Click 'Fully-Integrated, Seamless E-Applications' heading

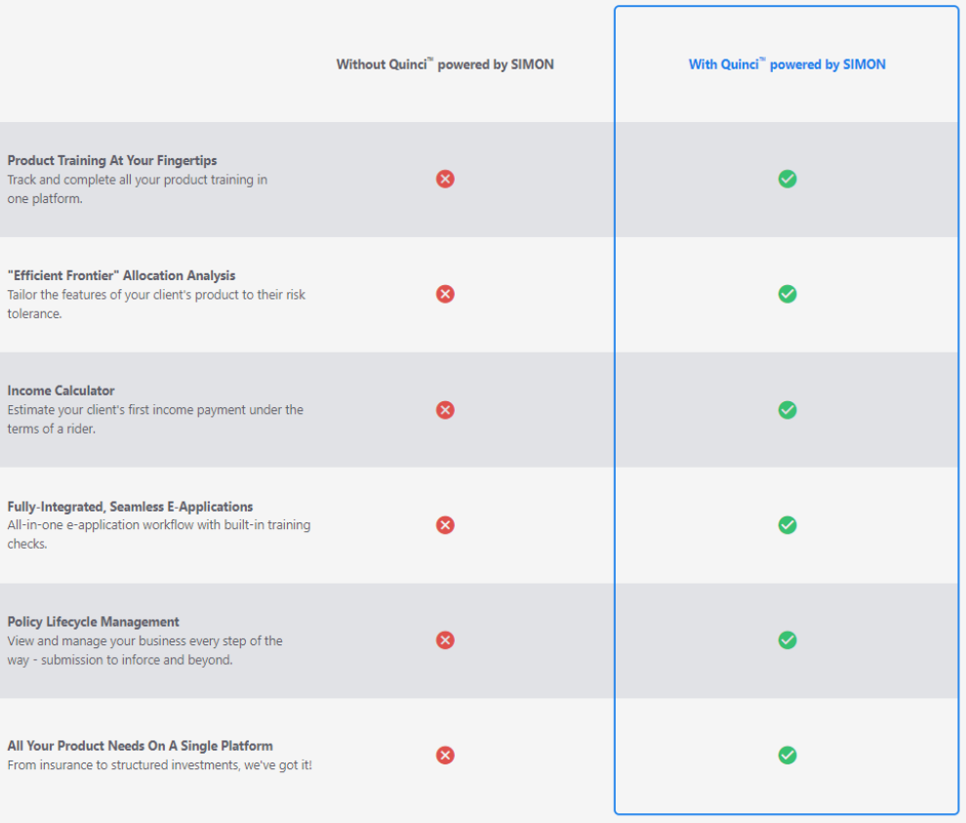[130, 507]
